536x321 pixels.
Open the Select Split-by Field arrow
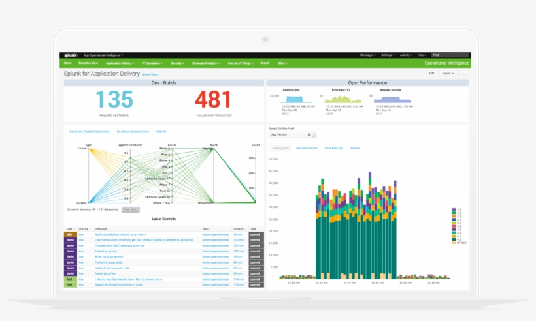[x=314, y=135]
